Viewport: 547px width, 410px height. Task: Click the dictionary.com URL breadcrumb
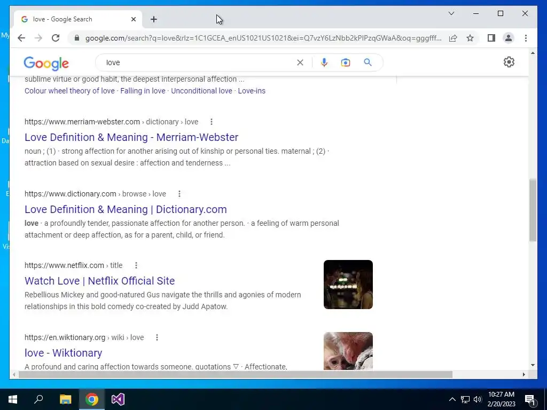[95, 194]
